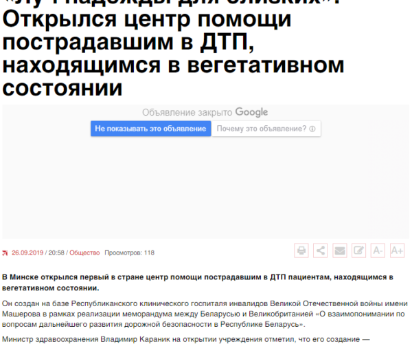
Task: Increase font size with A+ icon
Action: (397, 250)
